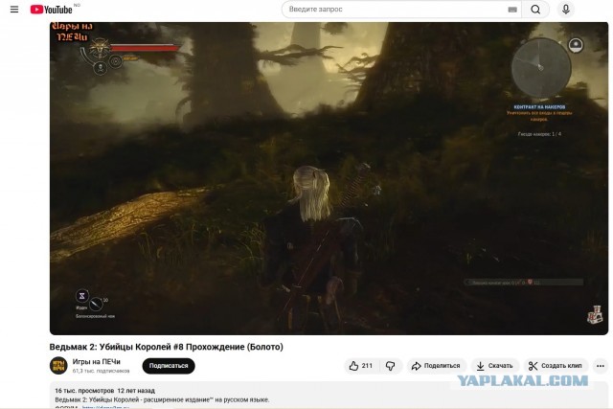The height and width of the screenshot is (409, 613).
Task: Click the channel watermark icon in video corner
Action: tap(595, 315)
